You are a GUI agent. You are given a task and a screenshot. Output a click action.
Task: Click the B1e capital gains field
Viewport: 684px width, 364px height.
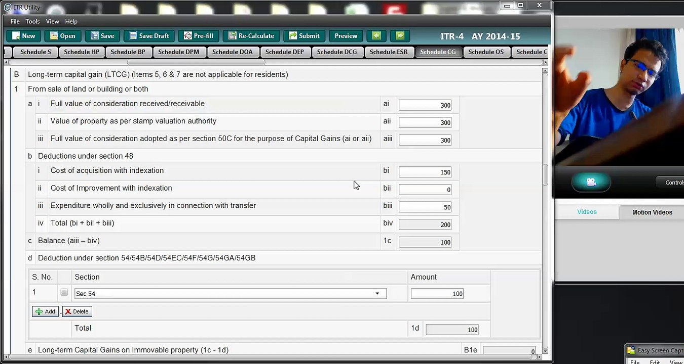(x=509, y=350)
